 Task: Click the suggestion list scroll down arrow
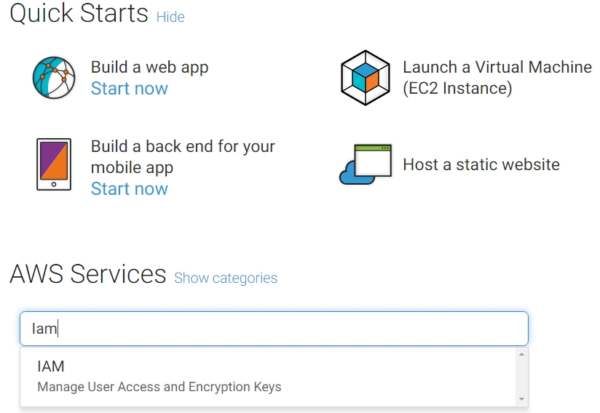(x=521, y=399)
